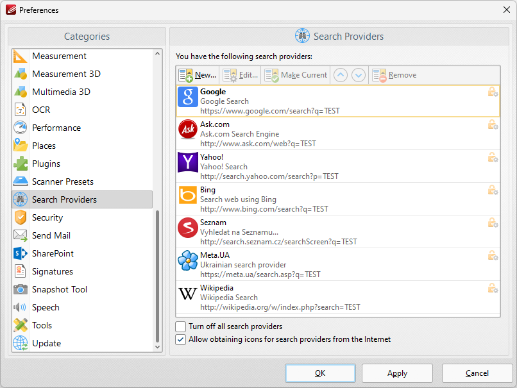Image resolution: width=517 pixels, height=388 pixels.
Task: Click Make Current in the toolbar
Action: tap(296, 75)
